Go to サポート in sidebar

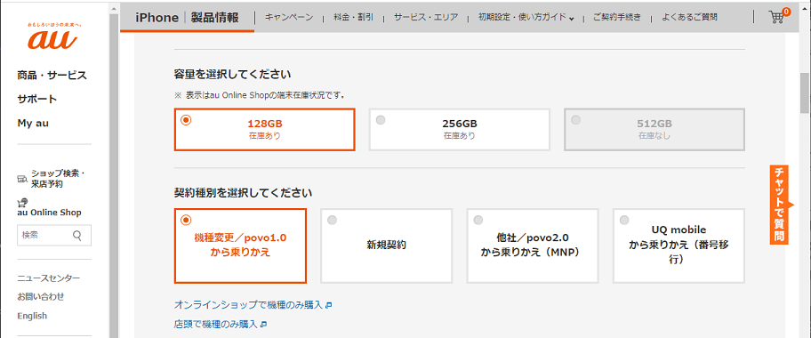36,100
